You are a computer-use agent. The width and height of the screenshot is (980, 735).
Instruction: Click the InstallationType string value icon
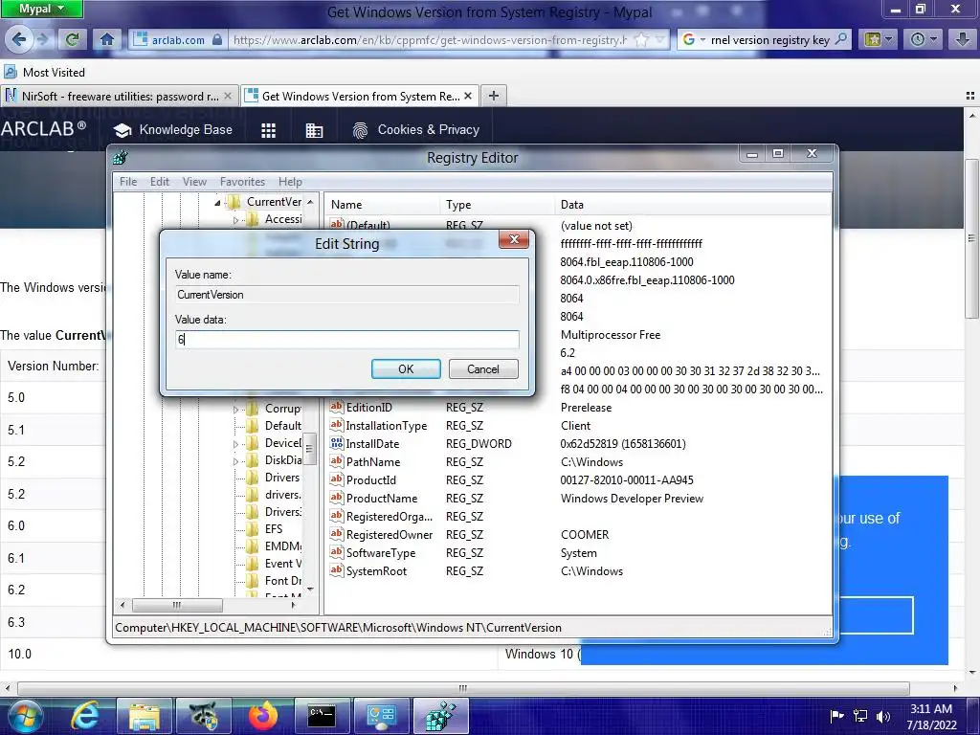[337, 426]
